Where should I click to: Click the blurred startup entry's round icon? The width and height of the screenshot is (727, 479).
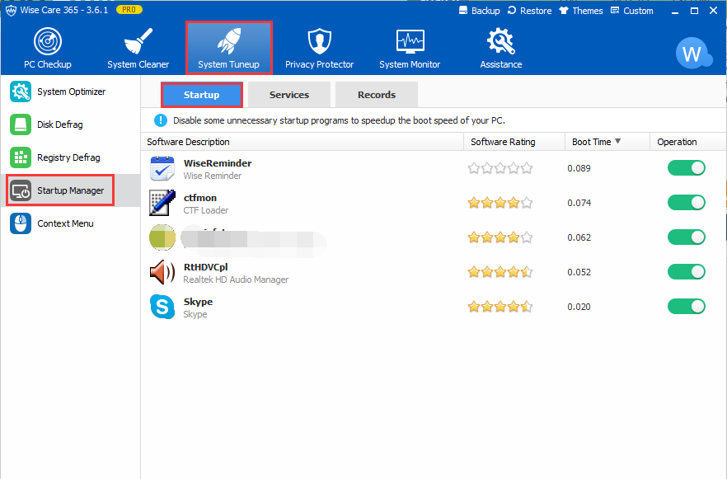click(162, 237)
